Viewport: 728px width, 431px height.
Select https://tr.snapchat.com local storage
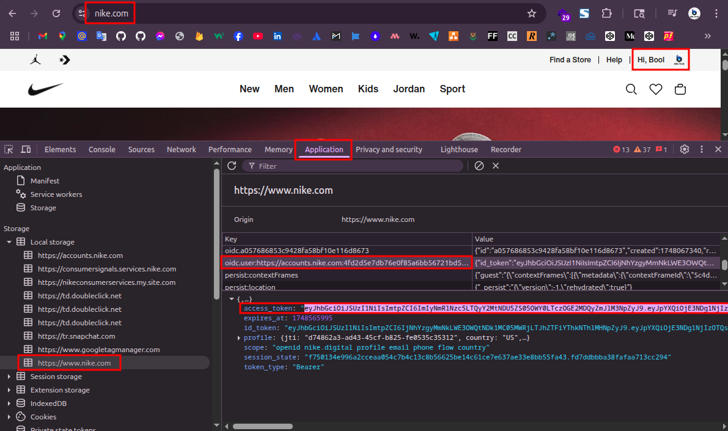[x=76, y=336]
